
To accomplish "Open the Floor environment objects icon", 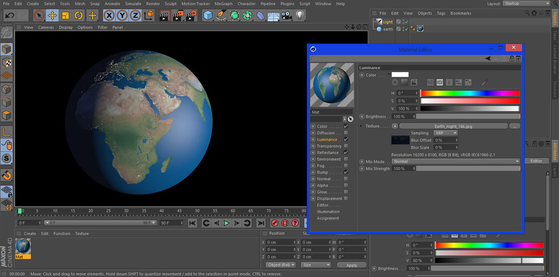I will 273,15.
